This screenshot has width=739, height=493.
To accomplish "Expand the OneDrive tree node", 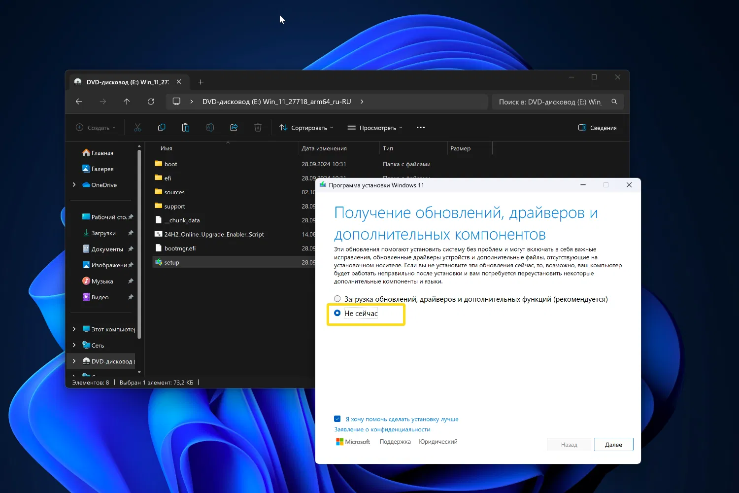I will (x=74, y=185).
